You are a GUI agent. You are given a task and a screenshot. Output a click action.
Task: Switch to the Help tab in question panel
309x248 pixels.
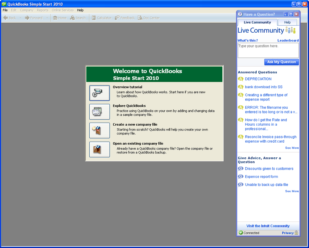tap(287, 22)
